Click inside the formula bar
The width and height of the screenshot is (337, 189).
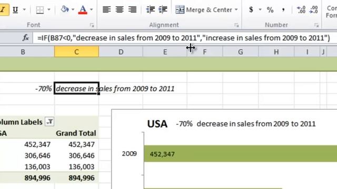185,38
